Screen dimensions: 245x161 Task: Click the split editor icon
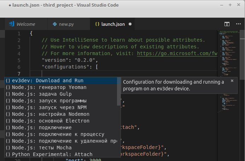pos(227,24)
